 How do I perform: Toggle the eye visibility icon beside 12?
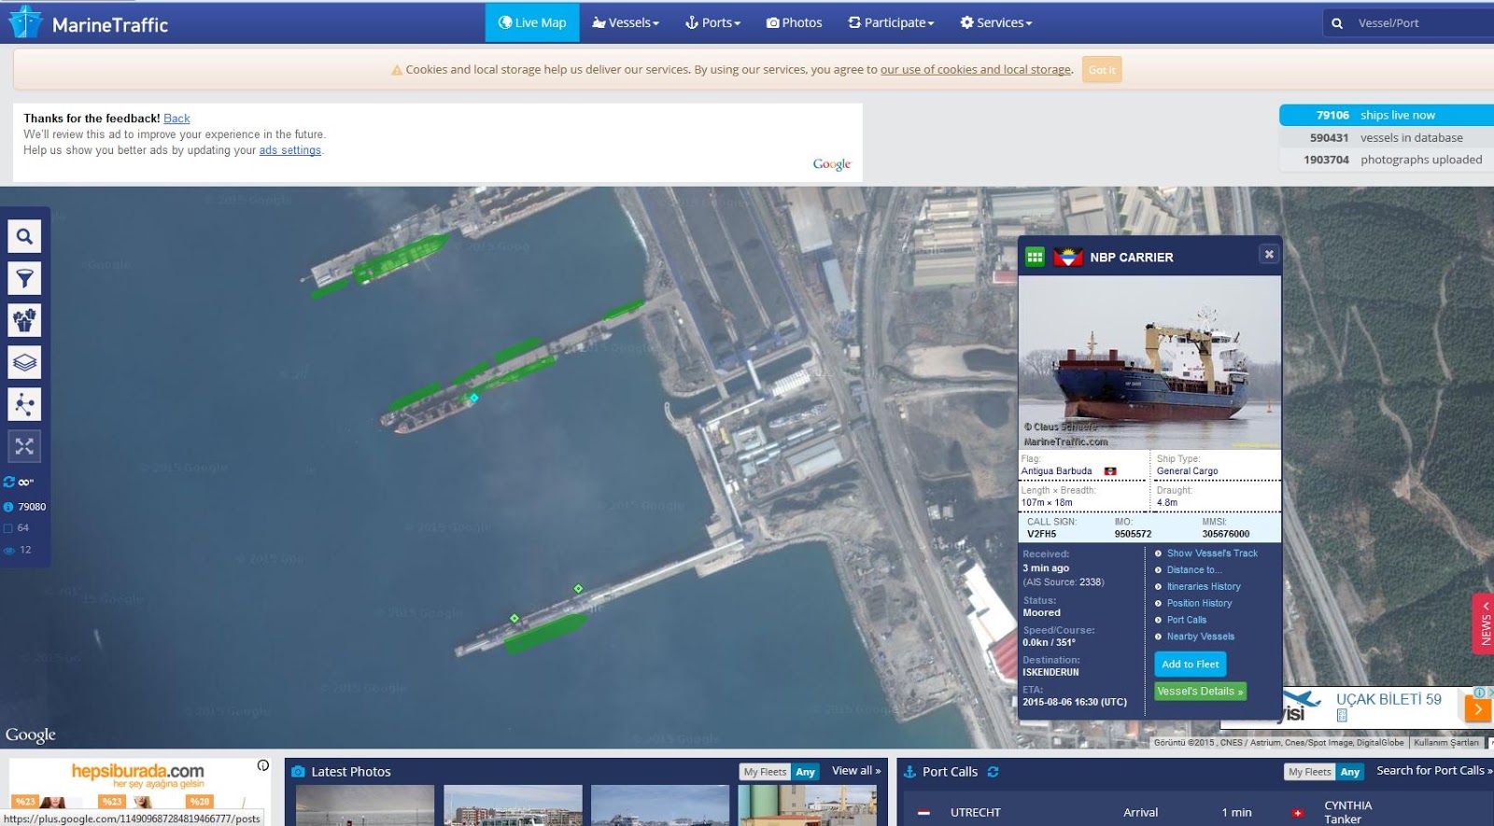tap(9, 551)
